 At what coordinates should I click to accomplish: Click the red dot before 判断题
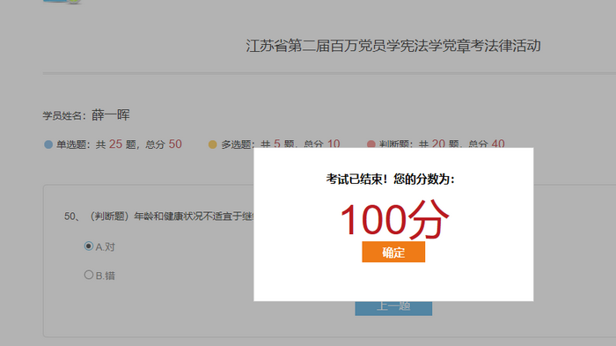coord(370,144)
